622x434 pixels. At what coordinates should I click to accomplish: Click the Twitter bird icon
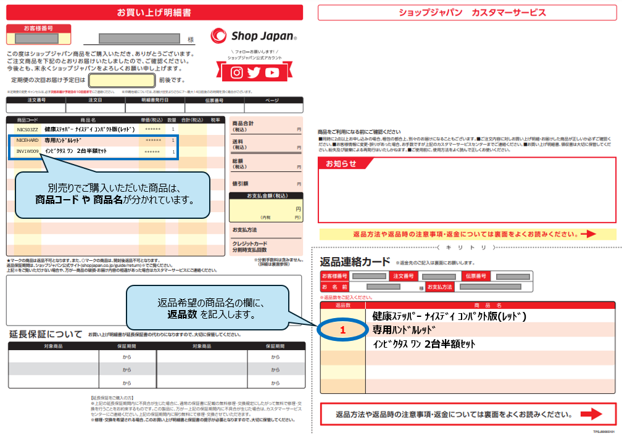[x=254, y=73]
